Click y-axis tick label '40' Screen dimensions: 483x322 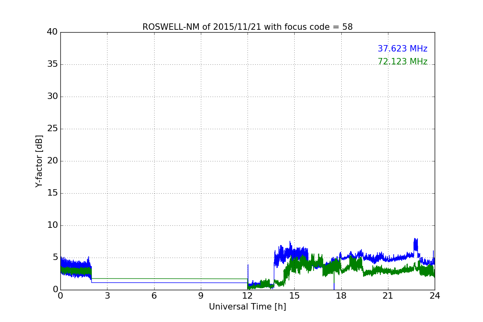[52, 32]
